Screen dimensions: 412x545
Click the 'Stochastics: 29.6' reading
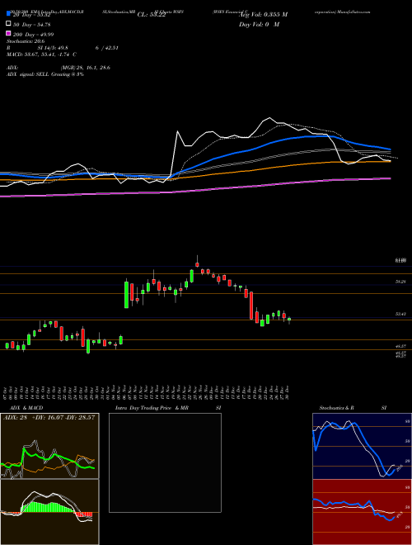click(26, 41)
